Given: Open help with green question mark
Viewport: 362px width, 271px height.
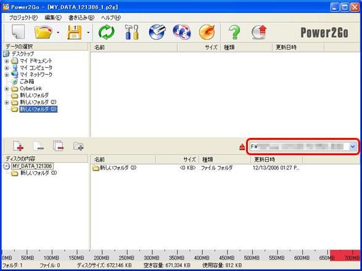Looking at the screenshot, I should point(234,32).
